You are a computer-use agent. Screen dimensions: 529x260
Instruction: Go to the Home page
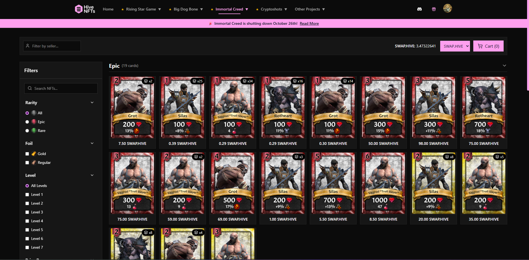[x=108, y=9]
